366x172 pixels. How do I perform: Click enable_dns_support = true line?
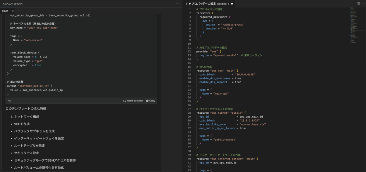[220, 82]
